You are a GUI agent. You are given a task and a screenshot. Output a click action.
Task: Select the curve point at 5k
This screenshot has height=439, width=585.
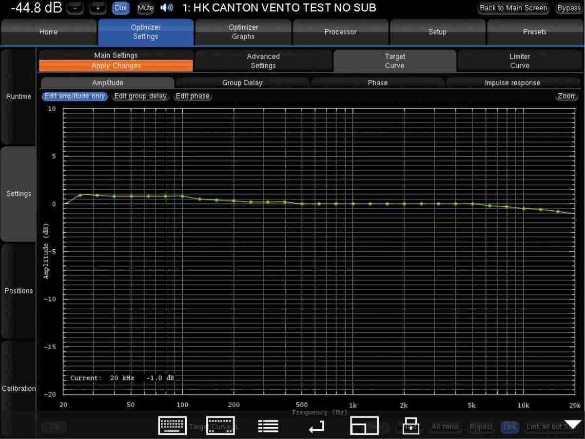(x=472, y=203)
